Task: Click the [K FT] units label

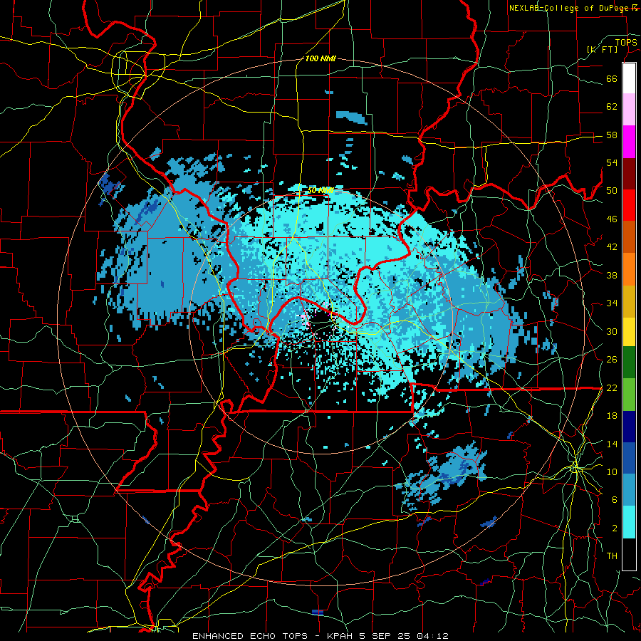Action: (602, 49)
